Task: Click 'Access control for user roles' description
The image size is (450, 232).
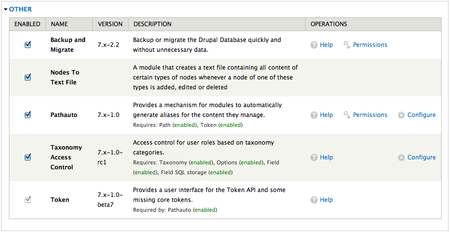Action: (x=203, y=148)
